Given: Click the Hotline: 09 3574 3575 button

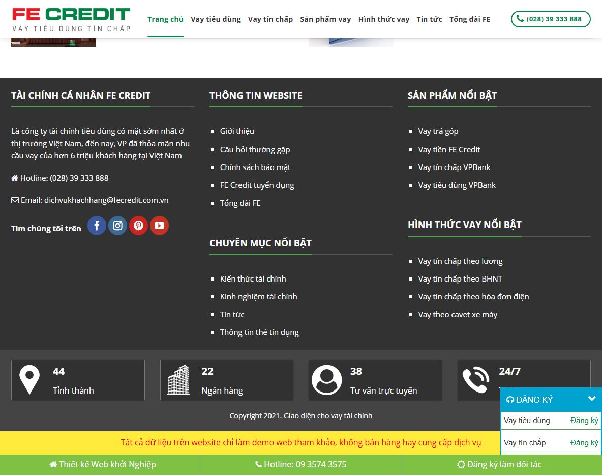Looking at the screenshot, I should (300, 465).
